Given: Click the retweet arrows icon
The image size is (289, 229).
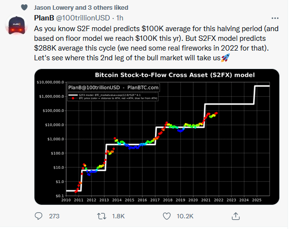Looking at the screenshot, I should pos(102,216).
